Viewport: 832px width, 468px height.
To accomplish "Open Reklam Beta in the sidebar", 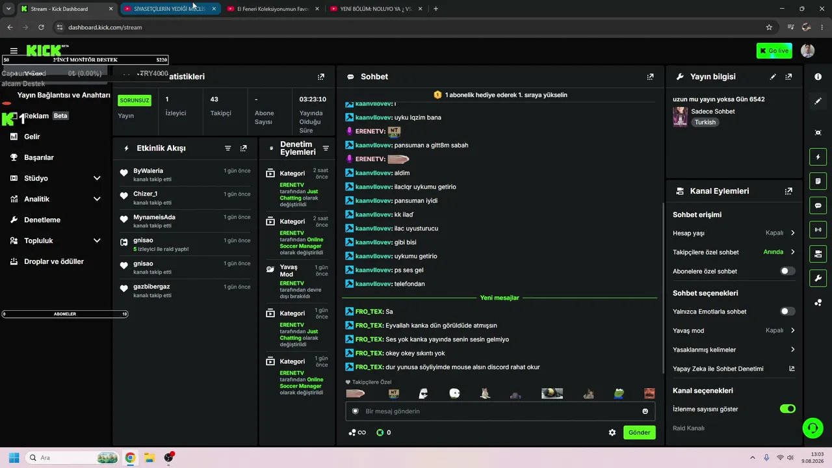I will 45,116.
